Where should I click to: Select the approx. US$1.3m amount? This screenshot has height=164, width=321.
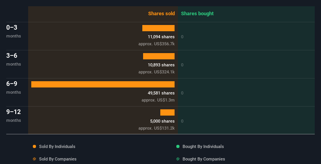click(x=158, y=100)
